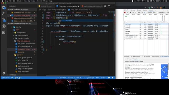Image resolution: width=169 pixels, height=95 pixels.
Task: Click the Spotlight search icon in the macOS menu bar
Action: pos(163,1)
